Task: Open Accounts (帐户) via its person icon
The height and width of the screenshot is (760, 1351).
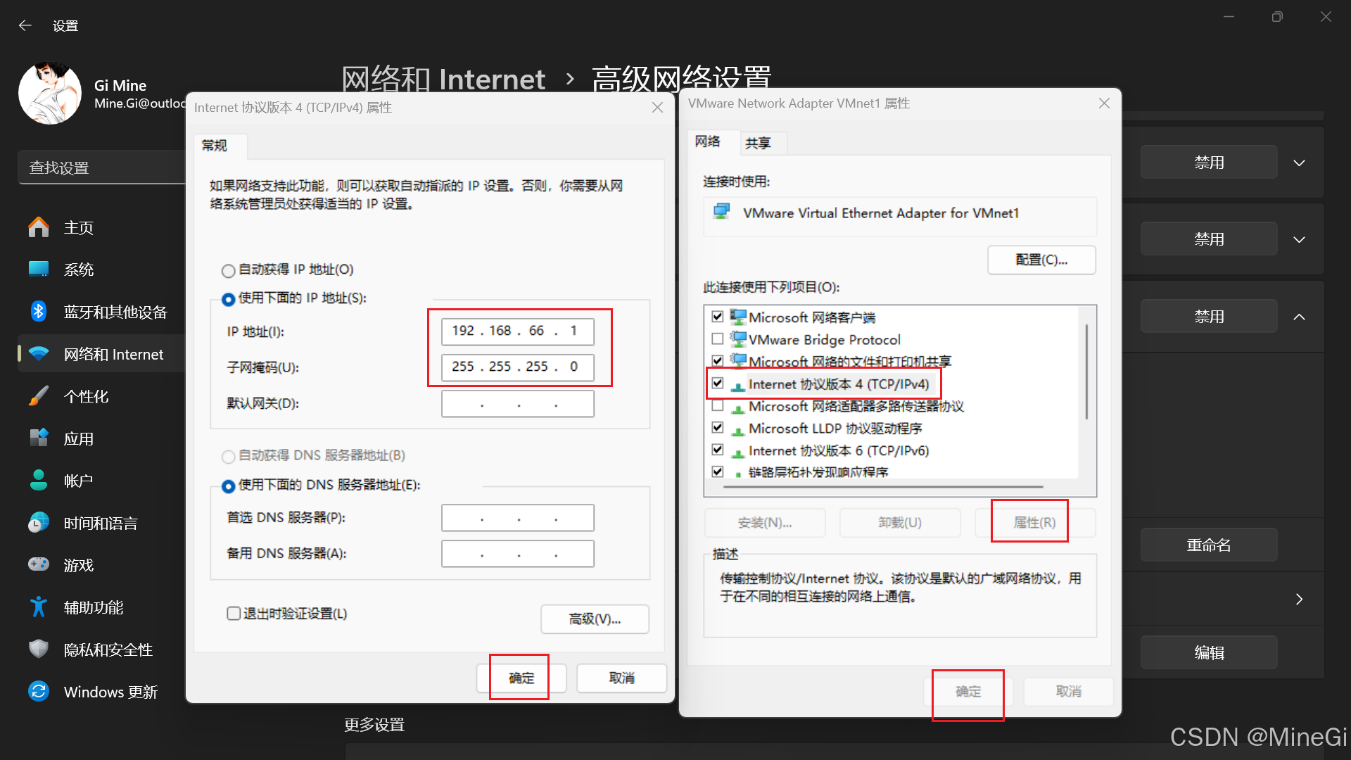Action: click(39, 481)
